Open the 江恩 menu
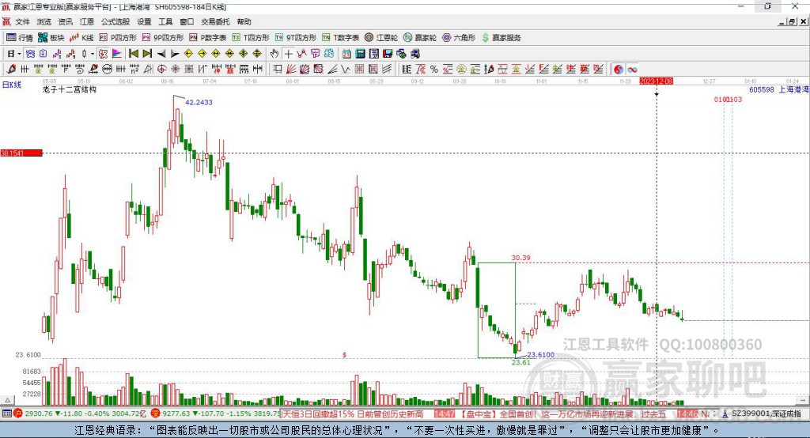This screenshot has width=810, height=438. pyautogui.click(x=86, y=21)
